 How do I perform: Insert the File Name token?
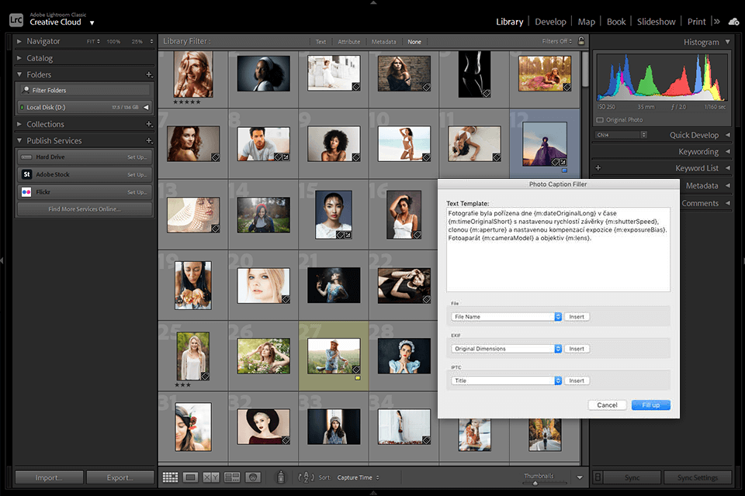point(577,316)
